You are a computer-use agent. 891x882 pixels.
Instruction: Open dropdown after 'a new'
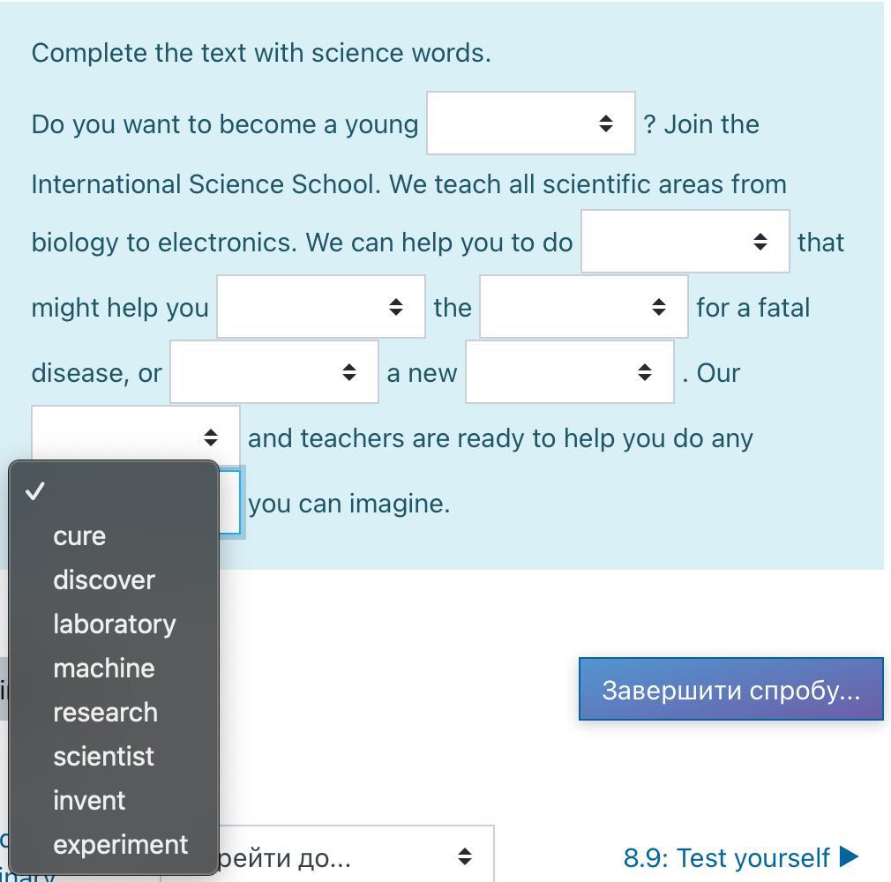click(x=569, y=372)
